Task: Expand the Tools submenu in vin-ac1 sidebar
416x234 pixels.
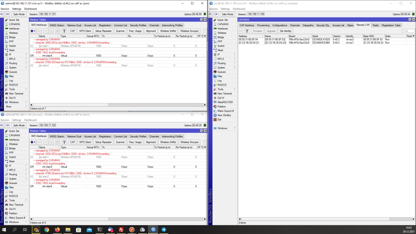Action: click(26, 89)
